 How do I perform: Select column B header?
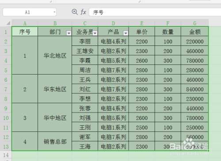point(55,23)
